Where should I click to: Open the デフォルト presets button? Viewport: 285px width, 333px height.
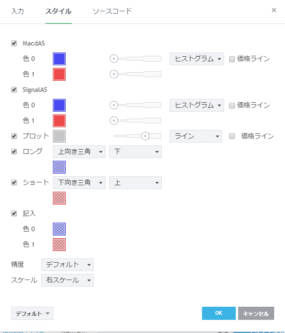coord(32,313)
